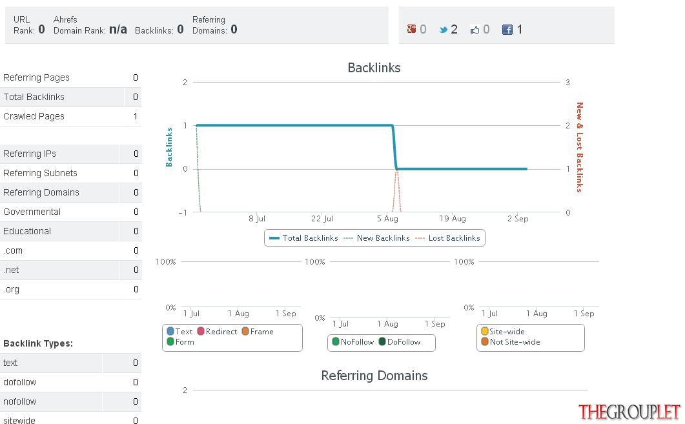
Task: Click the 2 Sep label on Backlinks chart
Action: tap(518, 219)
